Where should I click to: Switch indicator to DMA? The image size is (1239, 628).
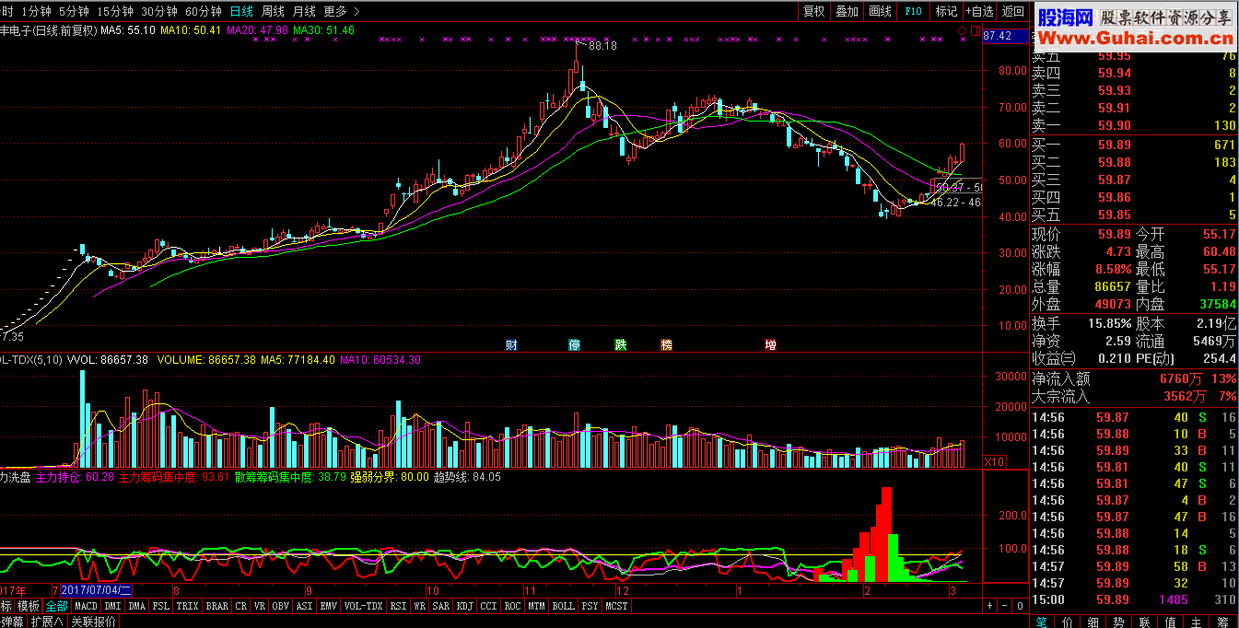click(x=137, y=606)
